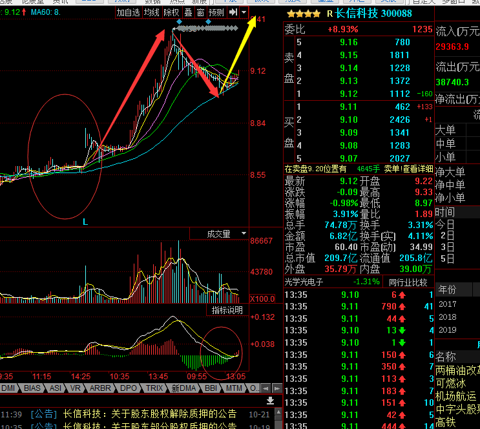
Task: Open the 除权 ex-rights toolbar option
Action: point(171,12)
